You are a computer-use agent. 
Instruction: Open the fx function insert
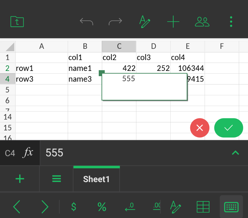point(28,153)
